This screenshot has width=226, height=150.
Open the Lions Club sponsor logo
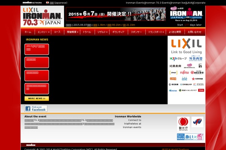188,90
